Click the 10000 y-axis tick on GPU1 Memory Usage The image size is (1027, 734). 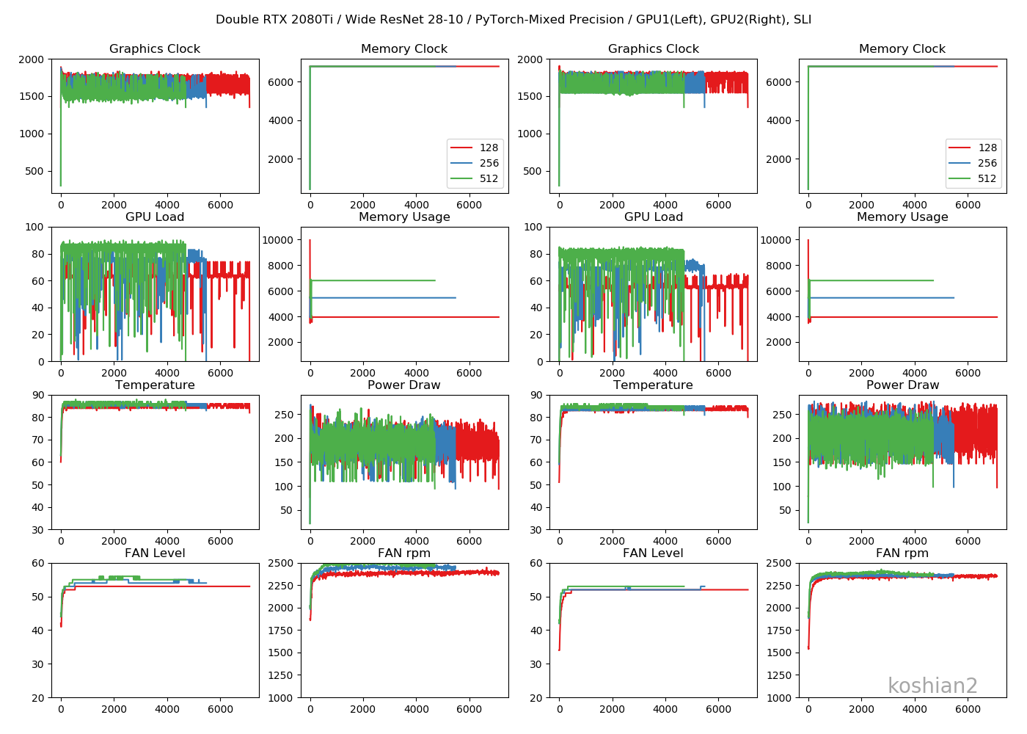(x=278, y=240)
